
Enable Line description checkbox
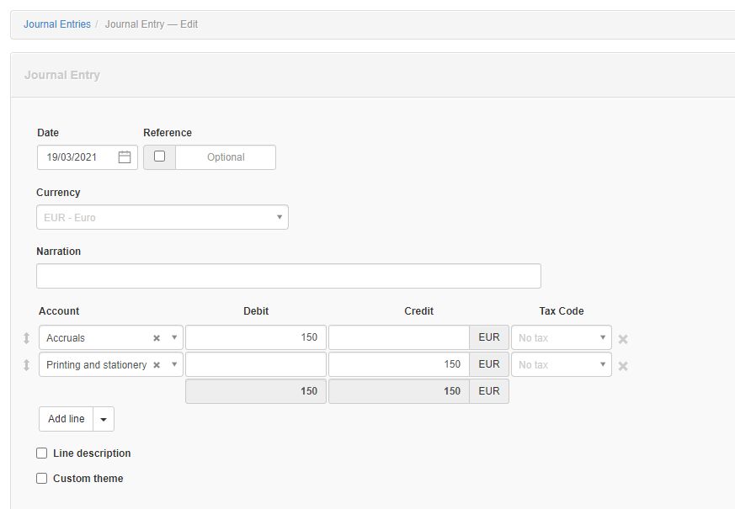click(x=42, y=453)
